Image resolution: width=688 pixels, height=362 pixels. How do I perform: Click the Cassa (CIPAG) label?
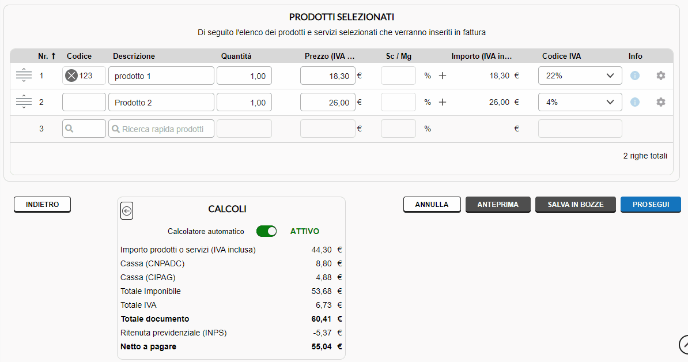pyautogui.click(x=148, y=277)
